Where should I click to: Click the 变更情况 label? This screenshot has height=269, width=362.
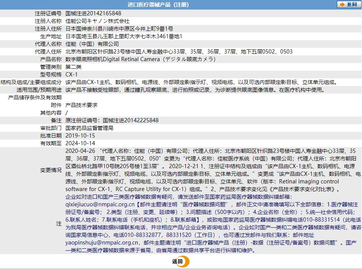51,170
